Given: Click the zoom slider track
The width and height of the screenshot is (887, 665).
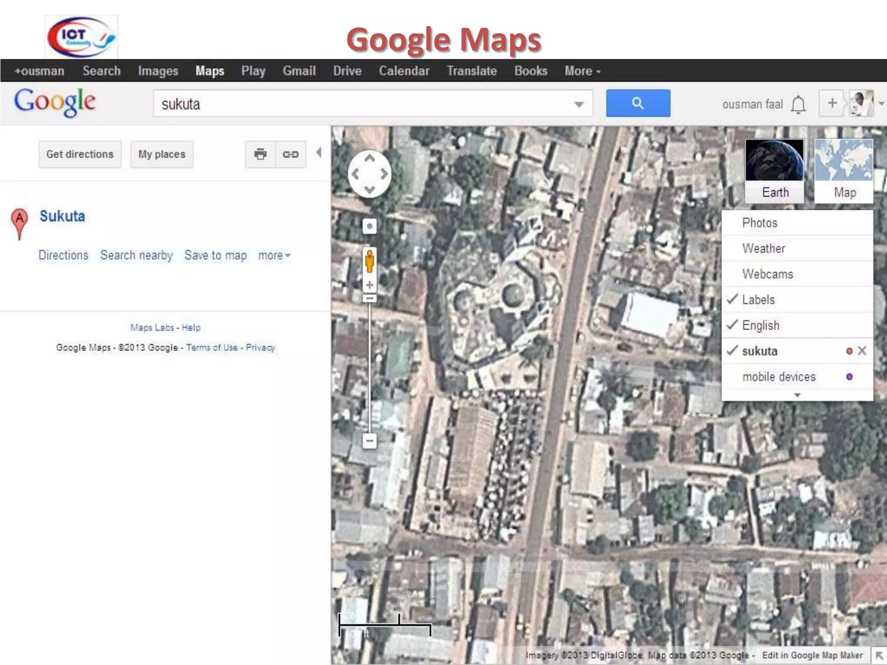Looking at the screenshot, I should [x=369, y=368].
